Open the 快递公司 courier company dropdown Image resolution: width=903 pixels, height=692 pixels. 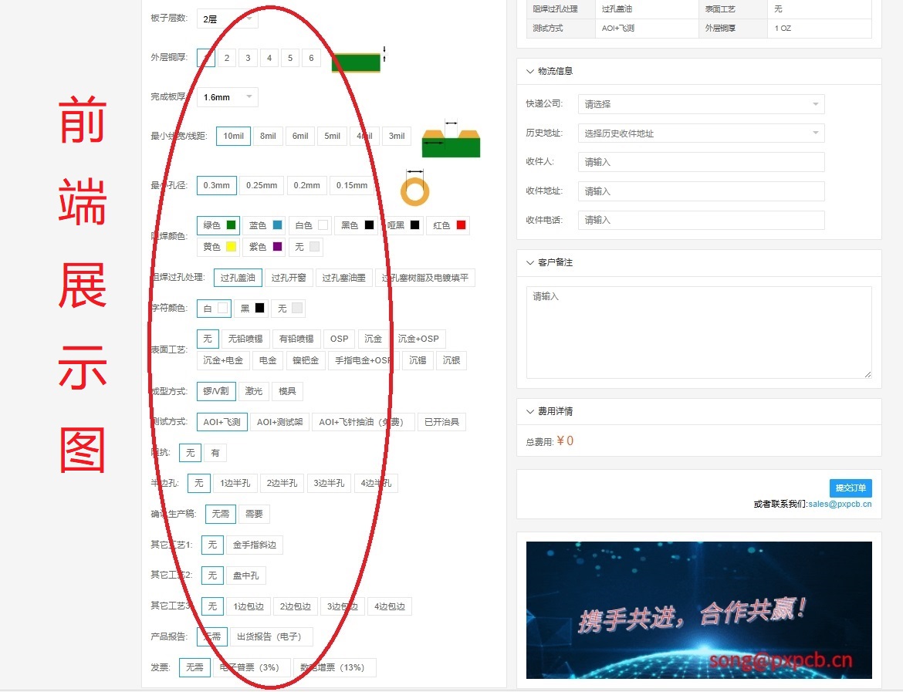point(701,103)
